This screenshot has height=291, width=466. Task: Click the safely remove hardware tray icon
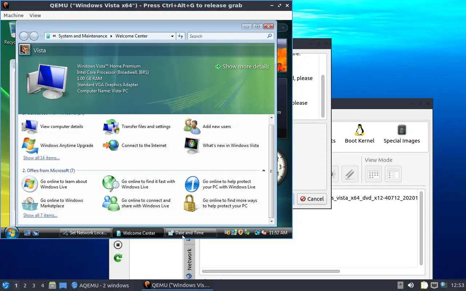point(247,232)
